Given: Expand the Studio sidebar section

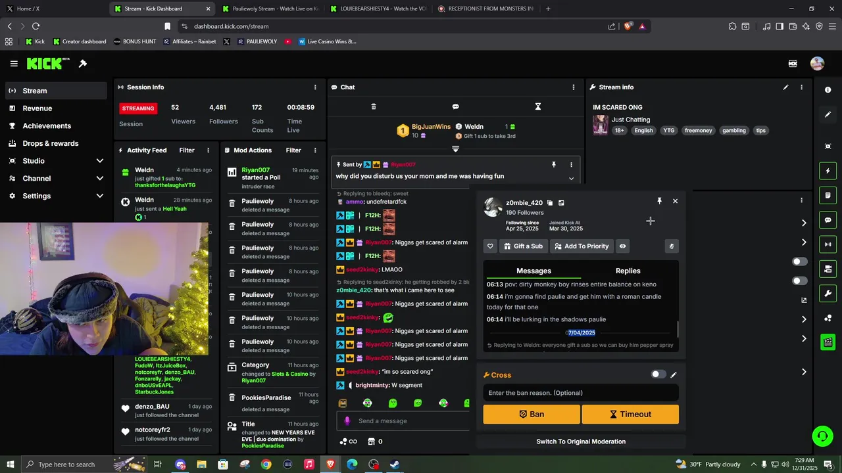Looking at the screenshot, I should [x=100, y=161].
